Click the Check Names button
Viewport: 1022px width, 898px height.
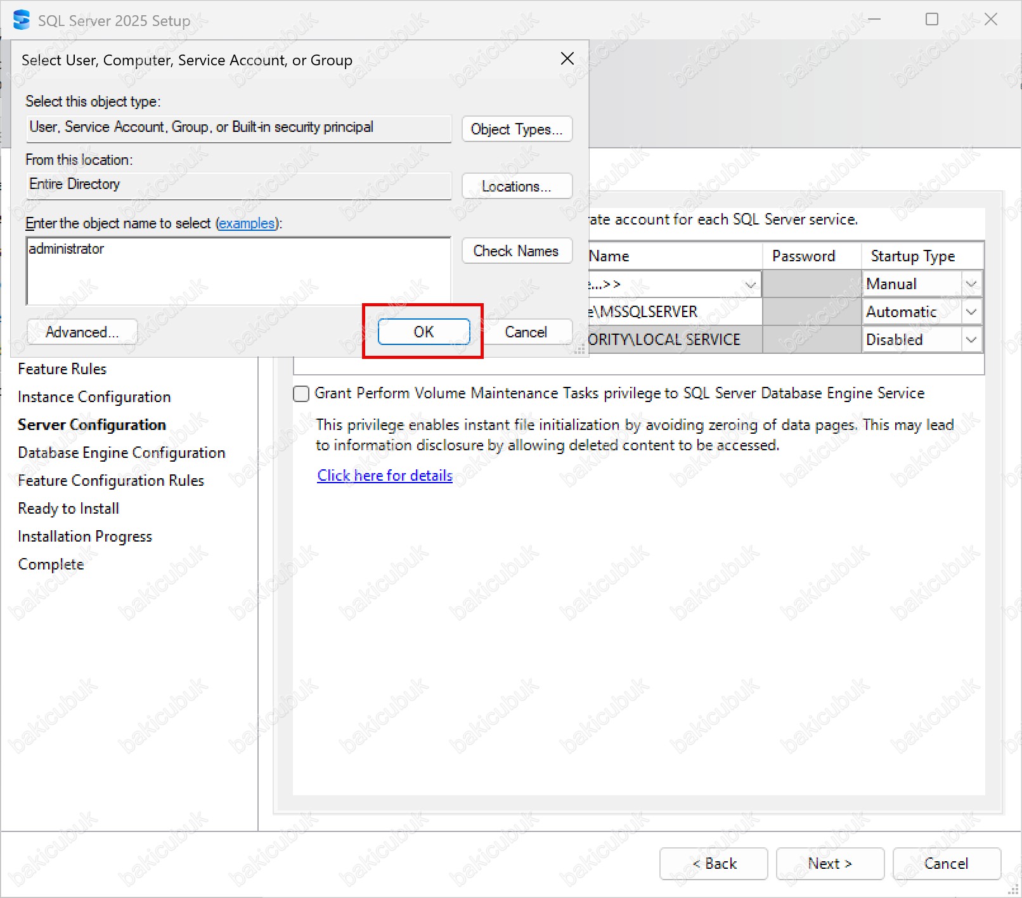coord(516,251)
